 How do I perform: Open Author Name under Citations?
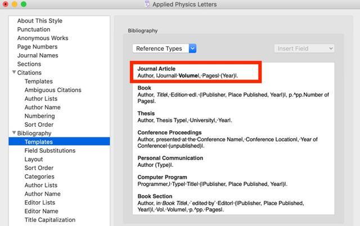43,108
